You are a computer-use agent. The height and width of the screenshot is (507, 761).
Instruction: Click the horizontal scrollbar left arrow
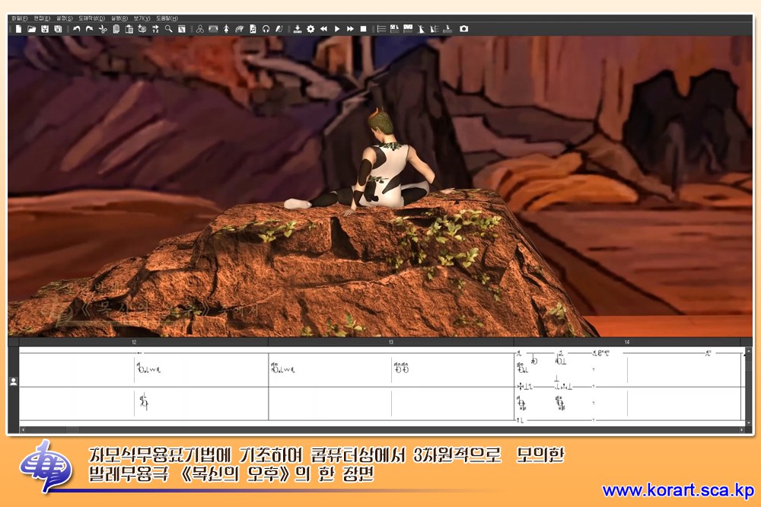tap(23, 430)
